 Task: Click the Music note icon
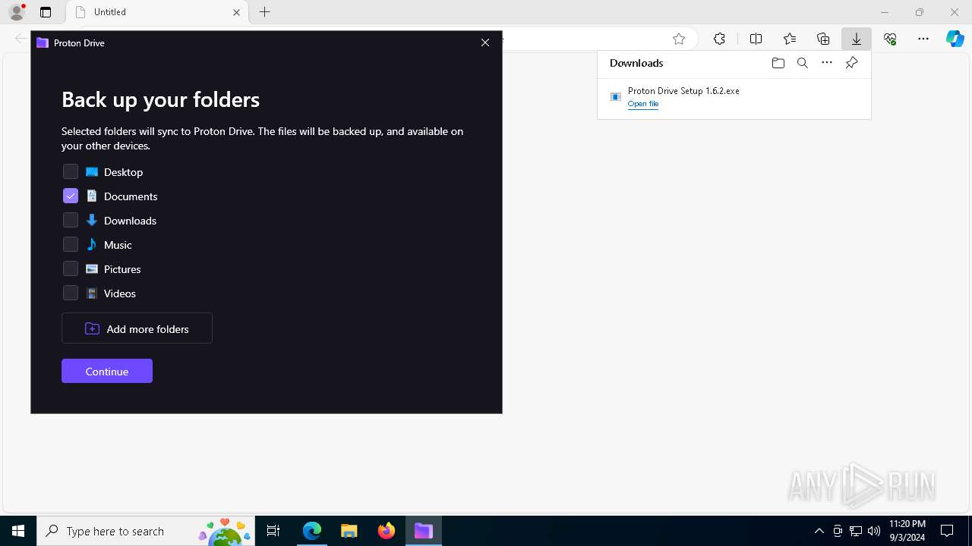[92, 244]
